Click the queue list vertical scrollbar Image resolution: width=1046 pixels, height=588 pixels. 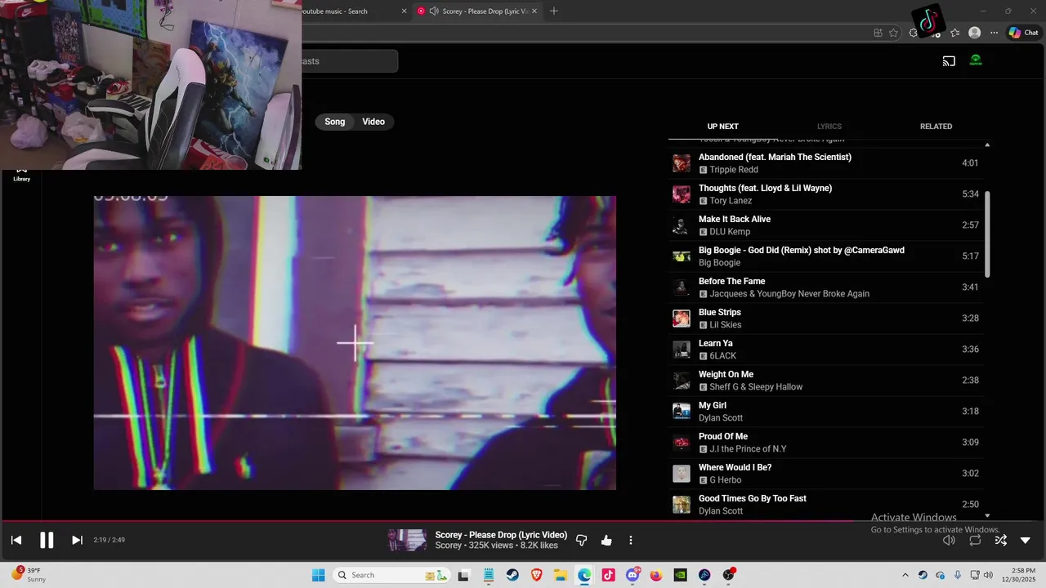click(987, 234)
